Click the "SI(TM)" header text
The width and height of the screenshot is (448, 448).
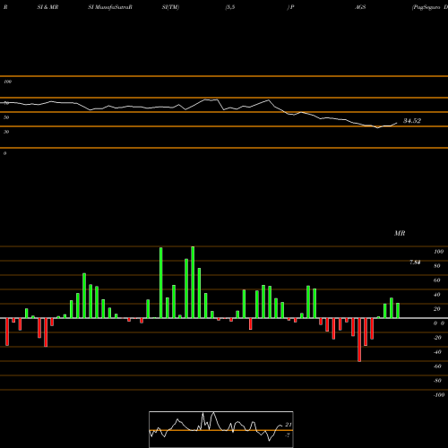[170, 7]
